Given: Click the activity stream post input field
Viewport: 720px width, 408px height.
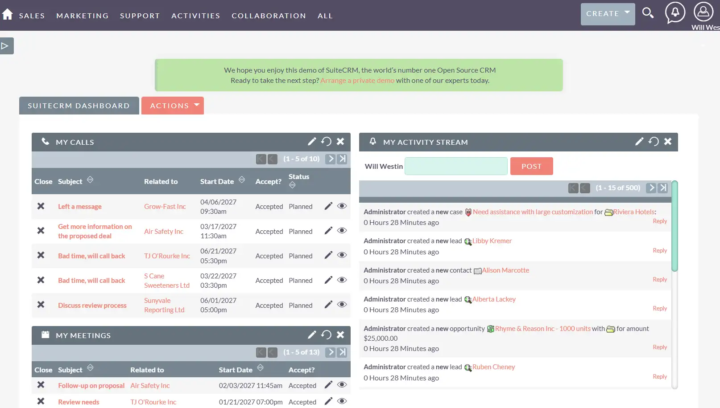Looking at the screenshot, I should (456, 166).
